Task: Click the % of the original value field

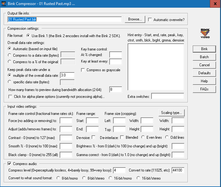Action: pos(68,62)
